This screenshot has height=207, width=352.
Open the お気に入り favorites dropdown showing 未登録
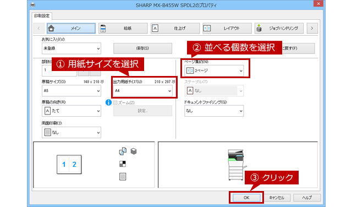click(71, 48)
